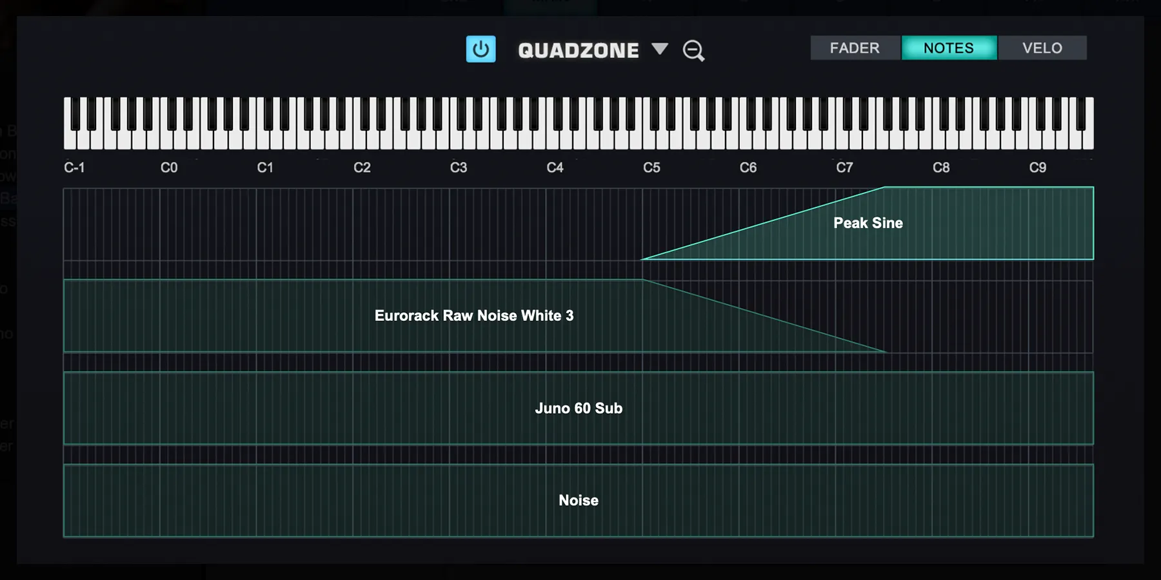Screen dimensions: 1161x580
Task: Select the Noise zone layer
Action: coord(578,501)
